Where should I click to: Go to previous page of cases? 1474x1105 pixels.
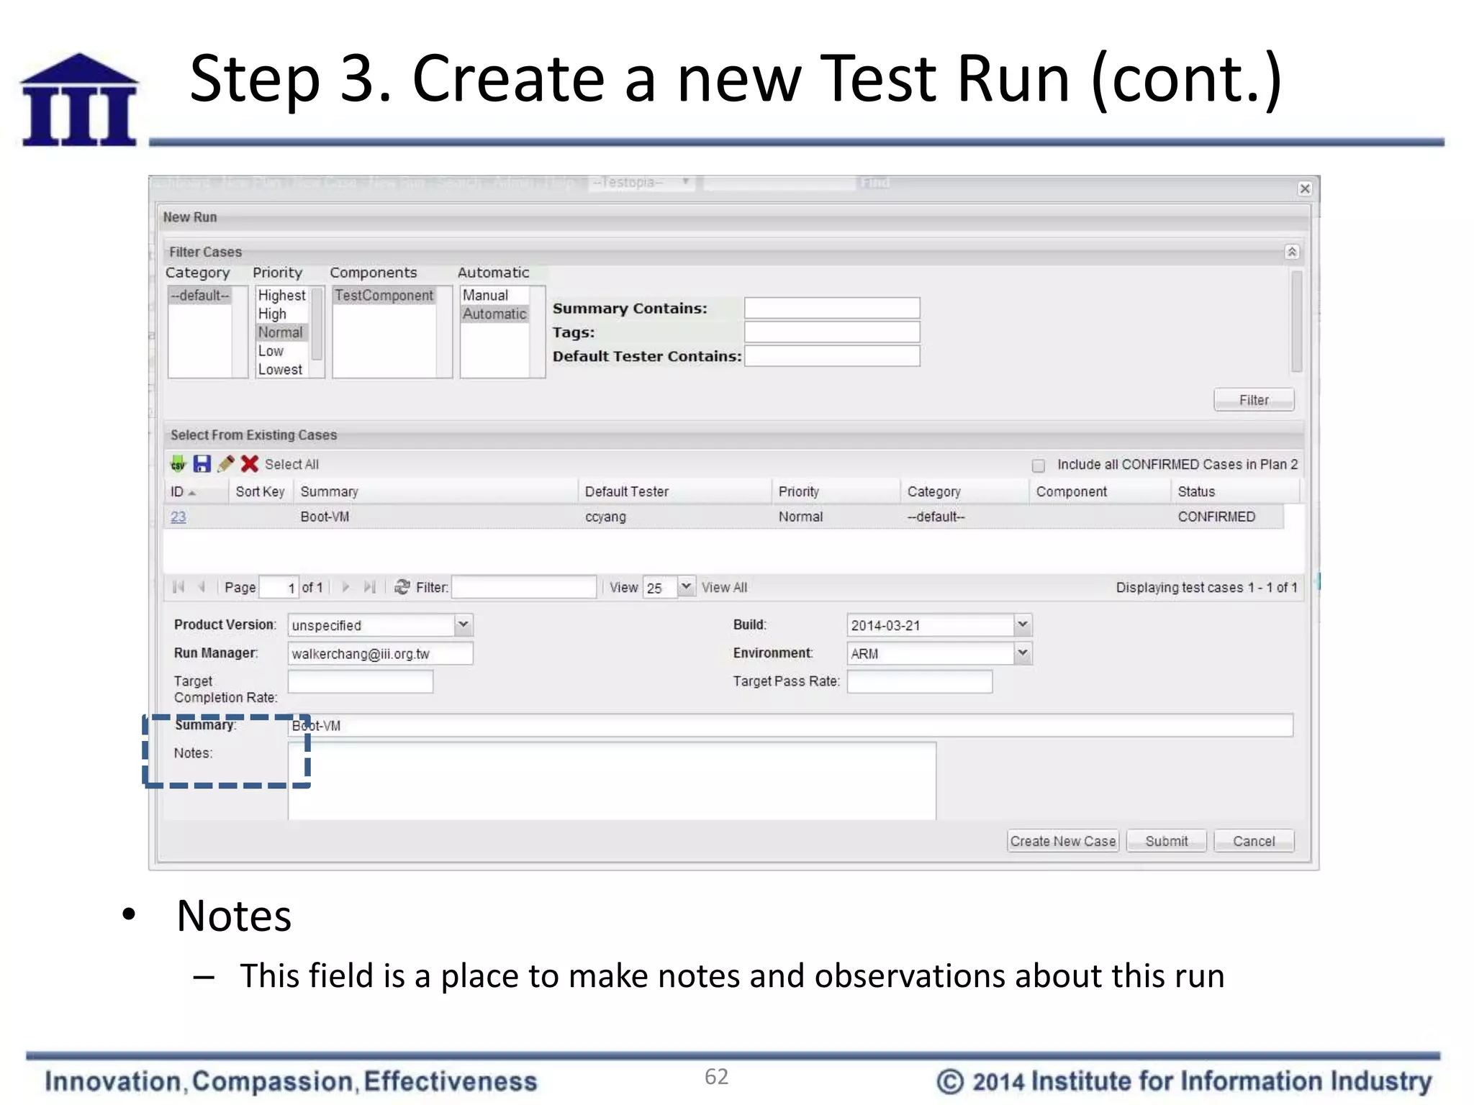tap(202, 587)
